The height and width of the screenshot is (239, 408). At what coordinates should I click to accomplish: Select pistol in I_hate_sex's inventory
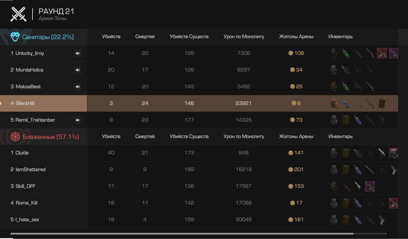pyautogui.click(x=382, y=220)
